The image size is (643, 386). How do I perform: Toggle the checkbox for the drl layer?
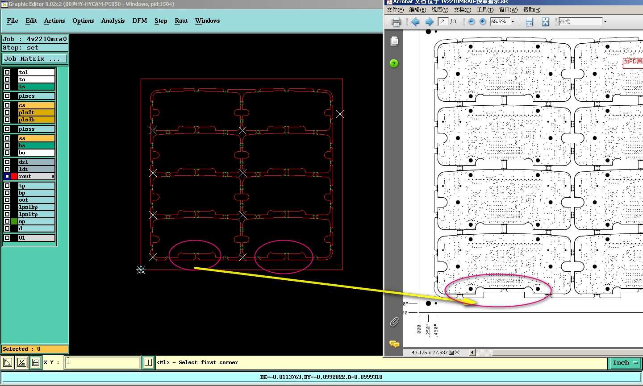pyautogui.click(x=7, y=162)
